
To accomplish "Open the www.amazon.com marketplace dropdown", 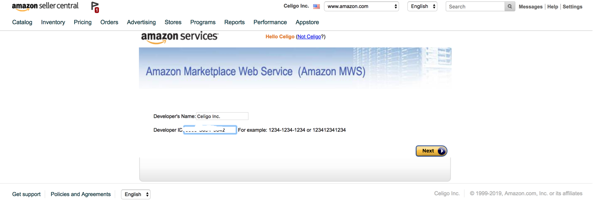I will 362,7.
